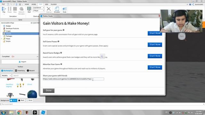The width and height of the screenshot is (205, 115).
Task: Open the FILE menu
Action: click(3, 4)
